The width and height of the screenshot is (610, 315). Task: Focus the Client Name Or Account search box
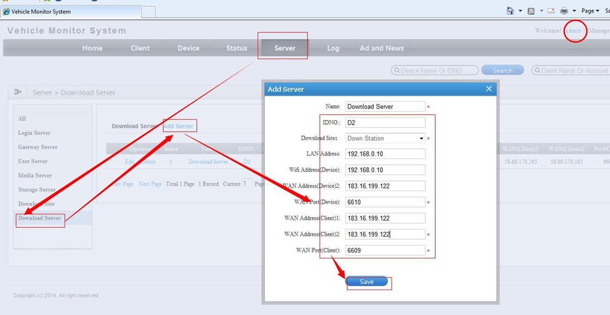(571, 70)
